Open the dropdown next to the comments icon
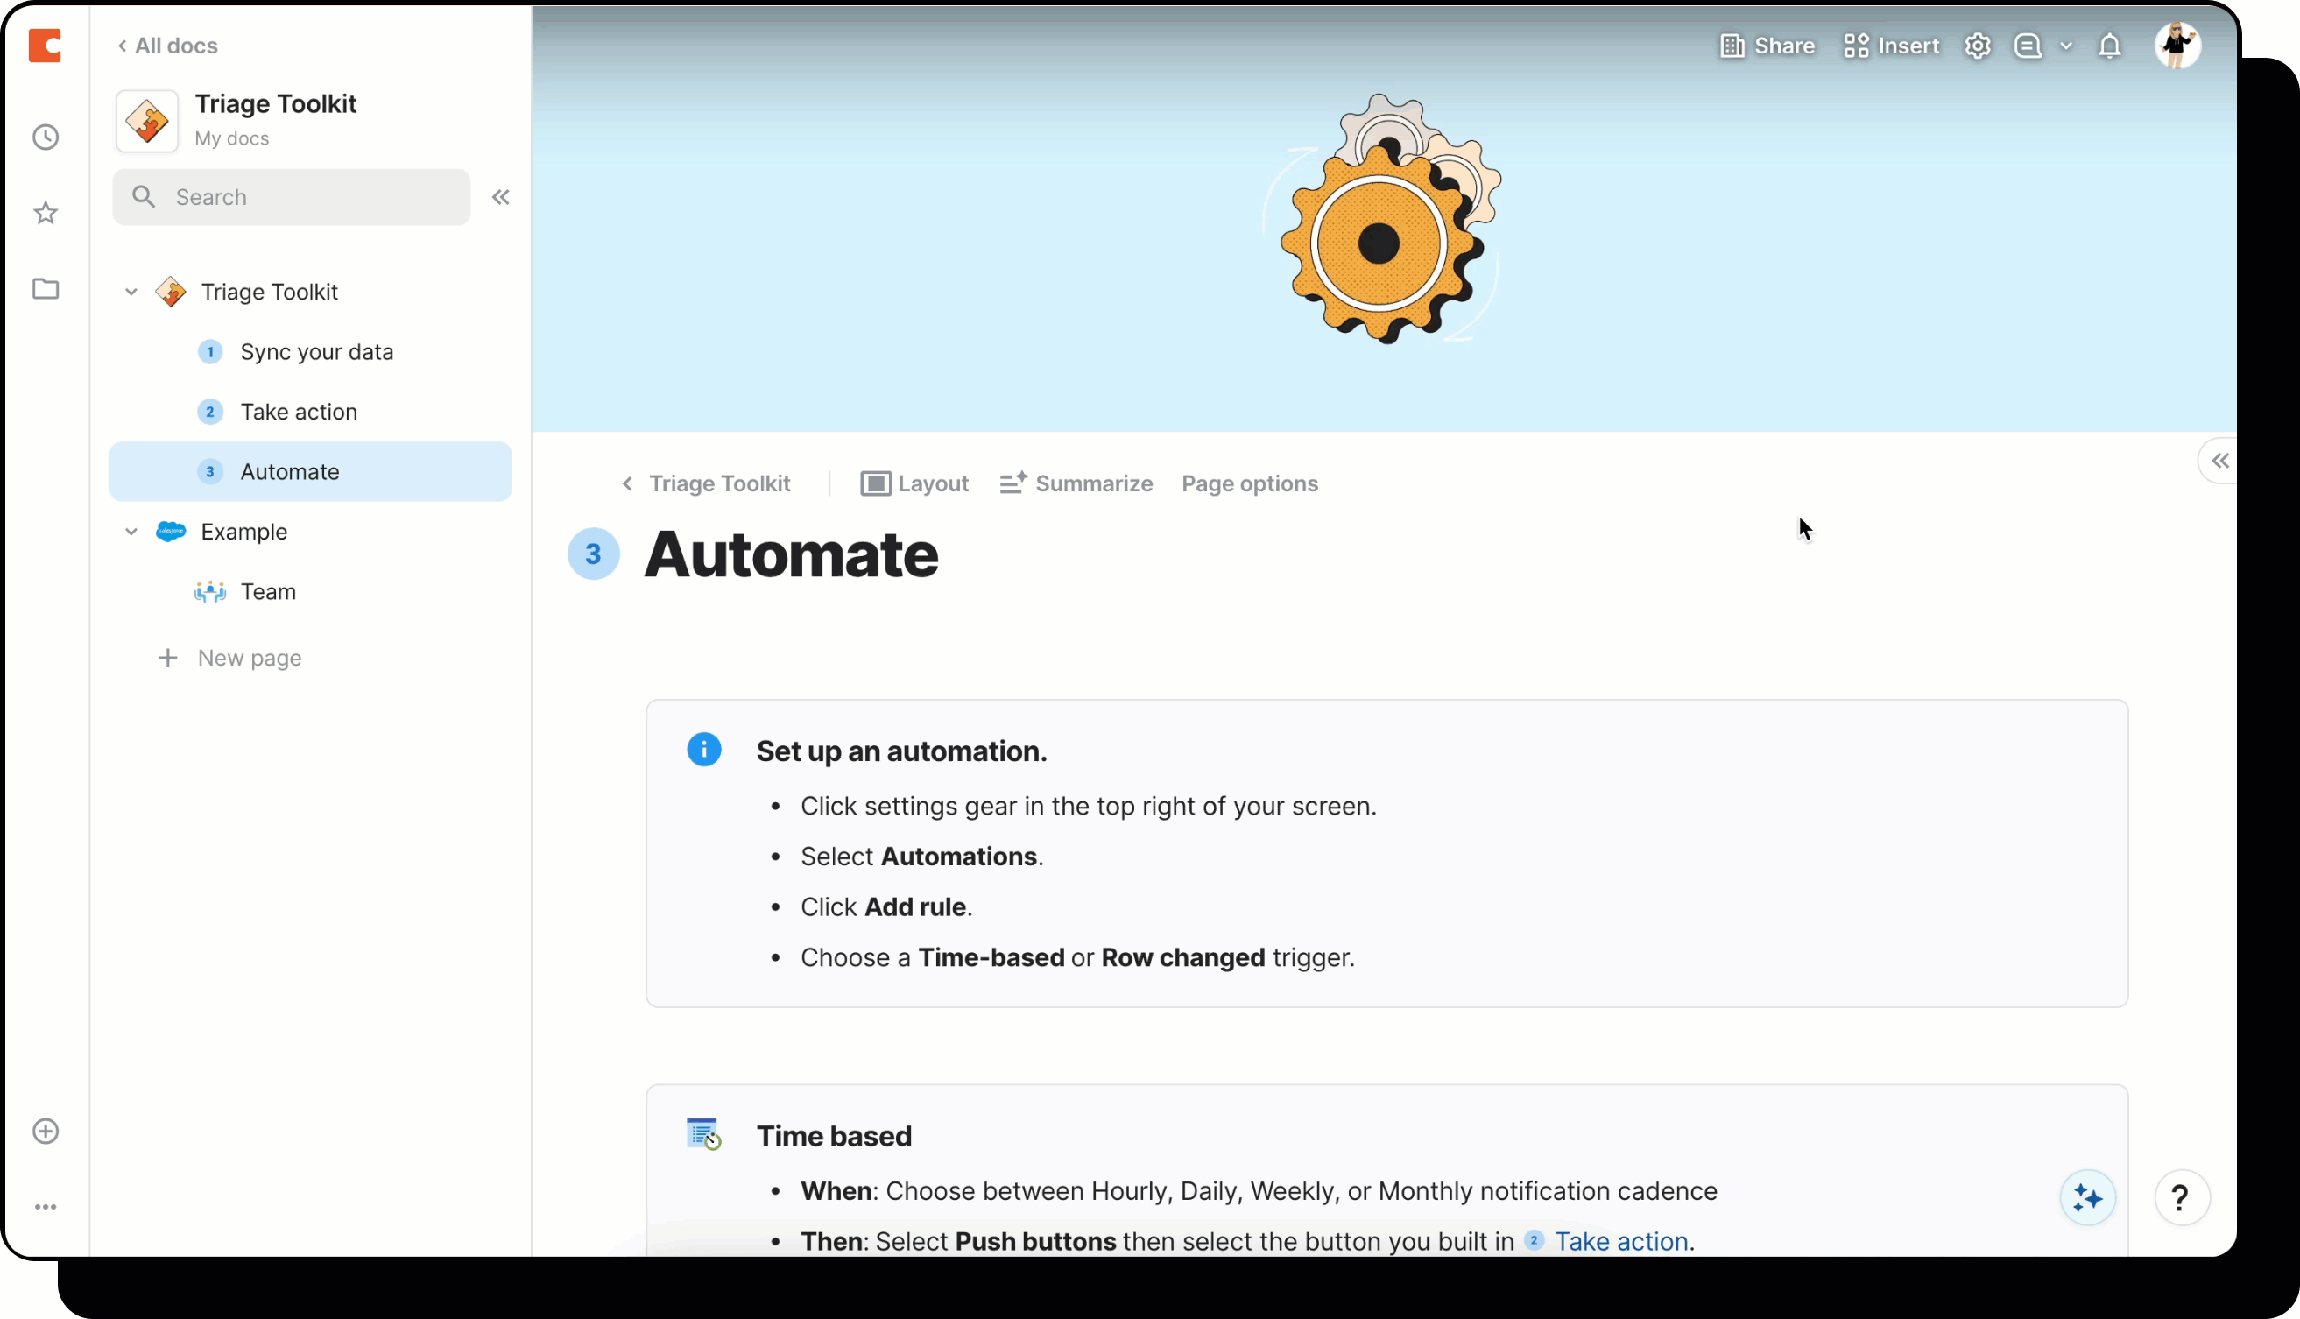The width and height of the screenshot is (2300, 1319). pos(2065,45)
